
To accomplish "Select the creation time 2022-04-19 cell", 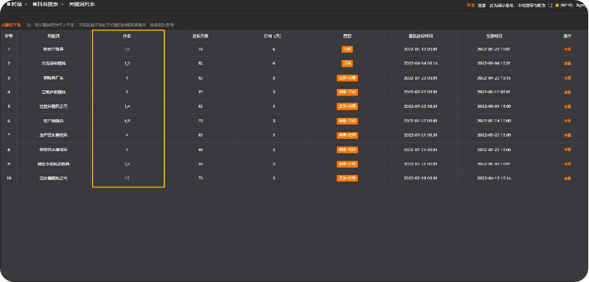I will pyautogui.click(x=493, y=179).
